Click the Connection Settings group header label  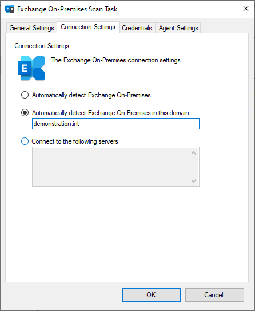pyautogui.click(x=42, y=46)
